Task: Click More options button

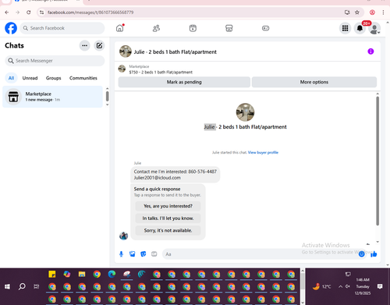Action: [x=314, y=82]
